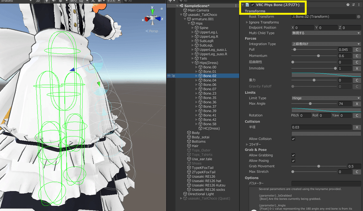Open Limit Type dropdown showing Hinge
Screen dimensions: 363x211
[326, 98]
